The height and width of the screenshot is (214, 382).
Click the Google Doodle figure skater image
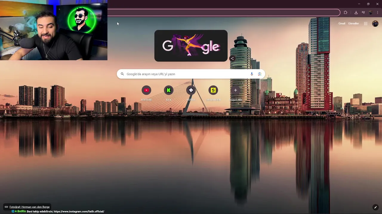[191, 46]
